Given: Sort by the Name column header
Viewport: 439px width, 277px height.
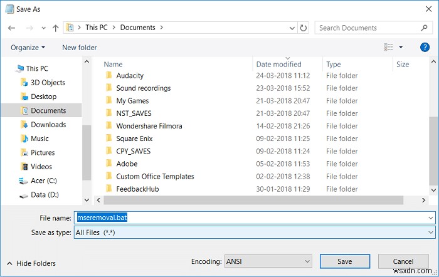Looking at the screenshot, I should [113, 65].
